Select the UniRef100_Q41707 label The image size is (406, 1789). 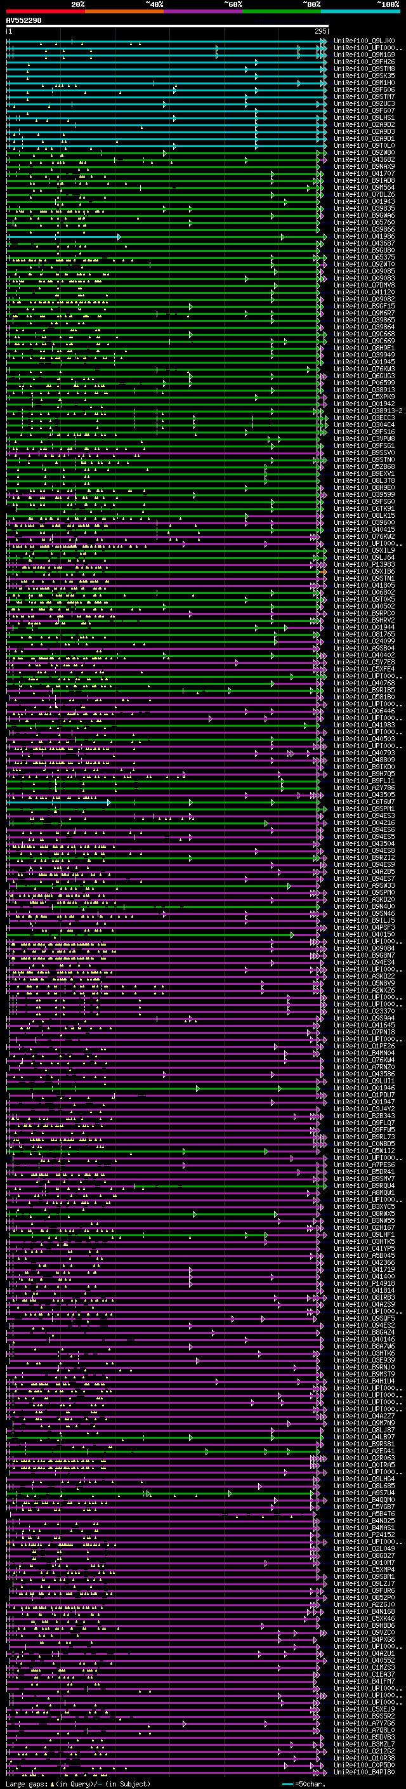click(x=364, y=174)
